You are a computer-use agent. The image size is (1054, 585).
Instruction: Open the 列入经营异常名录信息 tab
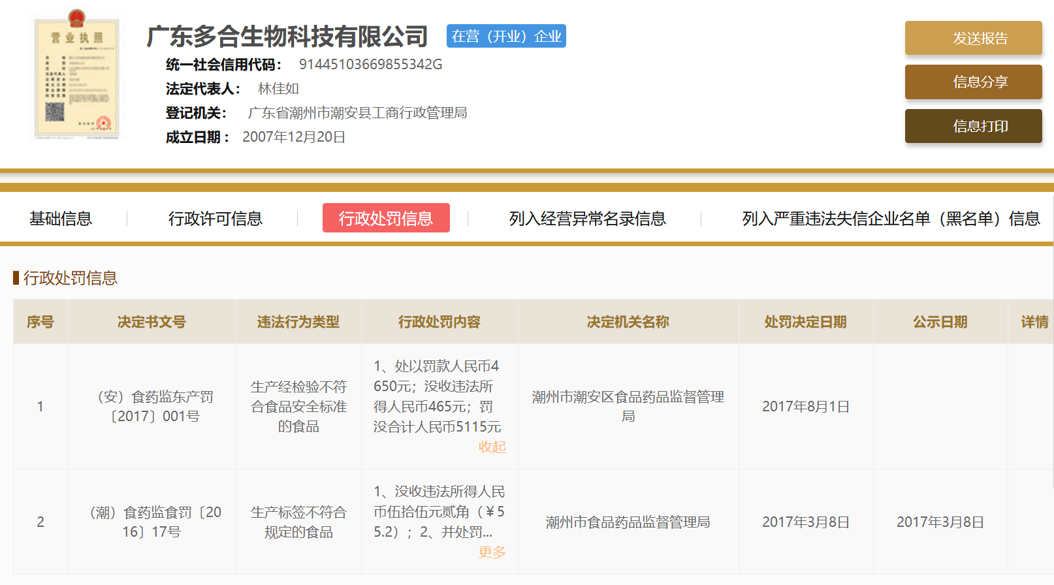coord(587,219)
